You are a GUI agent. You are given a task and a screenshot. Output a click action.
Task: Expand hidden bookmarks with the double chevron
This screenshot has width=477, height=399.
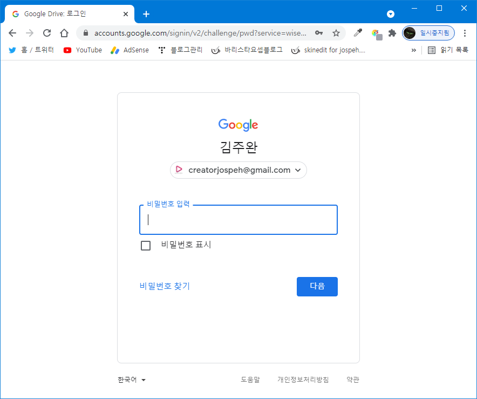[x=413, y=50]
